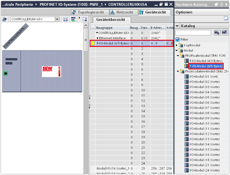This screenshot has width=230, height=175.
Task: Click the catalog search-down icon
Action: click(217, 33)
